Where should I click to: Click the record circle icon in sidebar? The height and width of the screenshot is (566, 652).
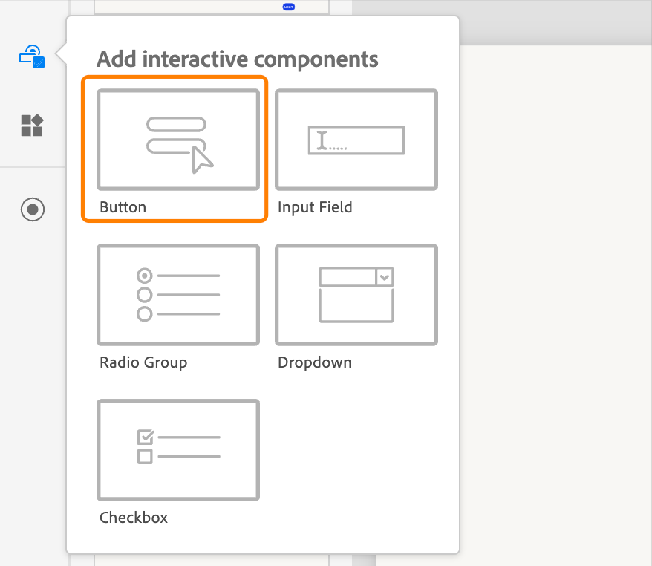point(32,209)
